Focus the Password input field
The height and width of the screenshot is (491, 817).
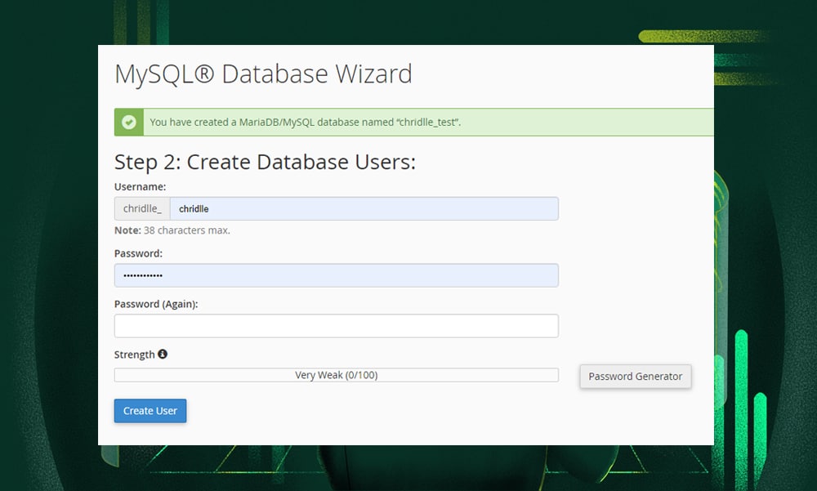point(336,275)
